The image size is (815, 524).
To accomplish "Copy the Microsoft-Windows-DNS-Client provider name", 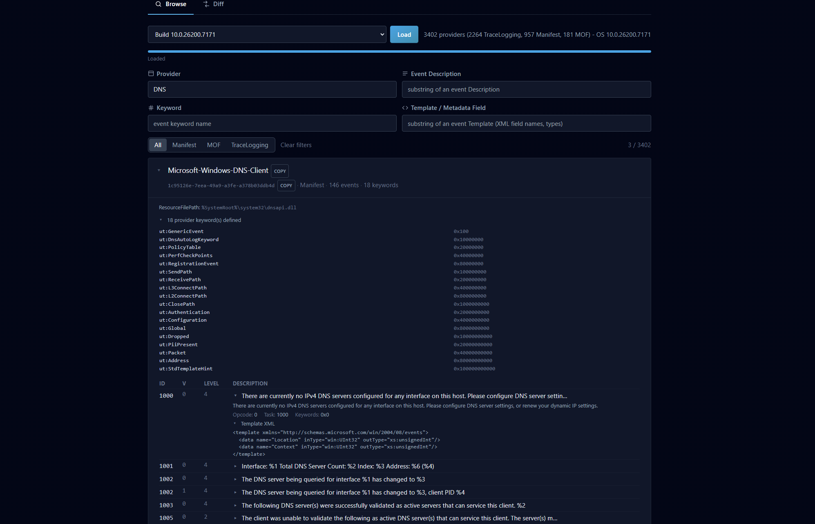I will (x=280, y=171).
